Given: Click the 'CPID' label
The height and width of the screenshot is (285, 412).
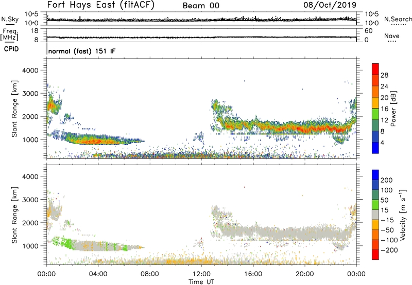Looking at the screenshot, I should (x=11, y=49).
